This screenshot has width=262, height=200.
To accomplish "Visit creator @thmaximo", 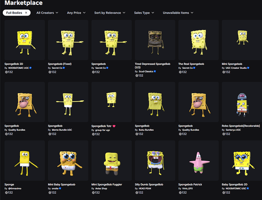I will [15, 188].
